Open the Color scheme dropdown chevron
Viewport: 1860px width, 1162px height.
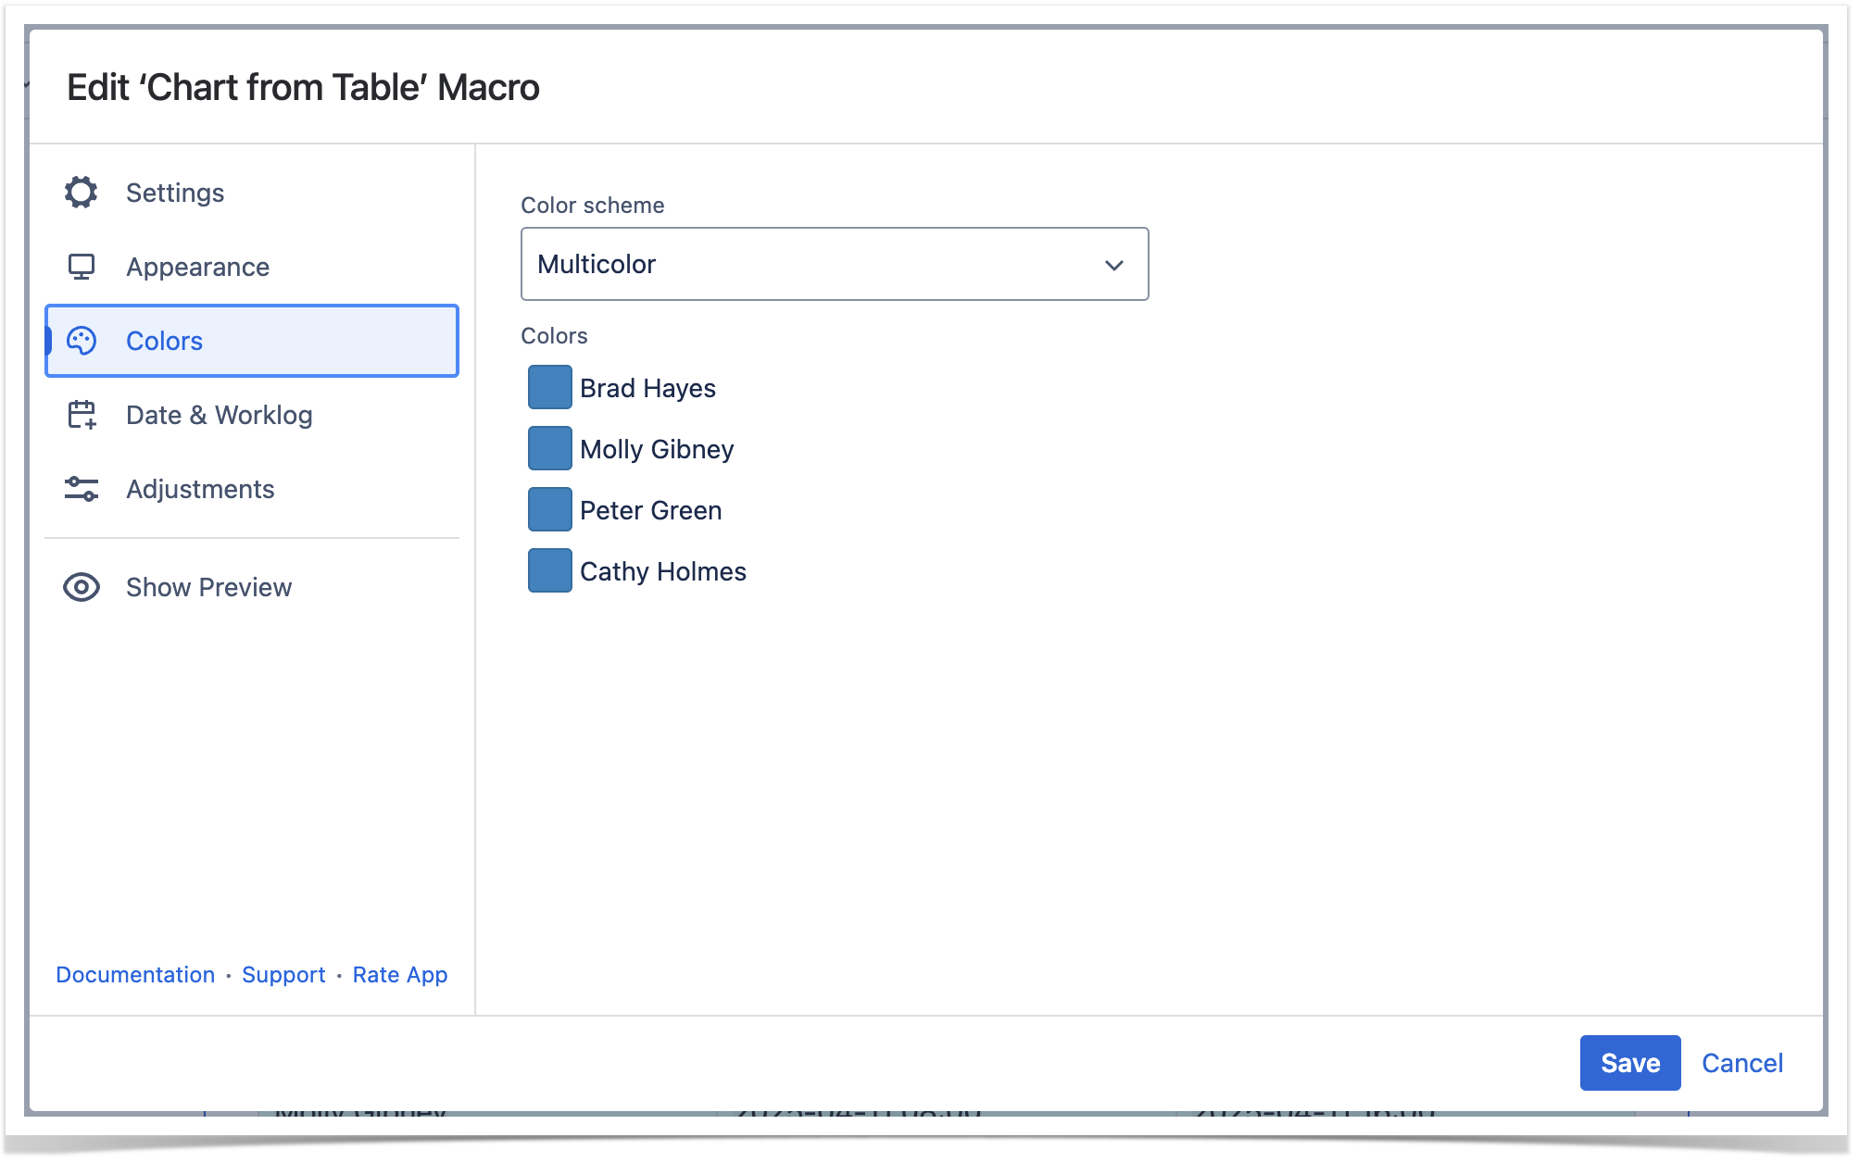pos(1113,265)
